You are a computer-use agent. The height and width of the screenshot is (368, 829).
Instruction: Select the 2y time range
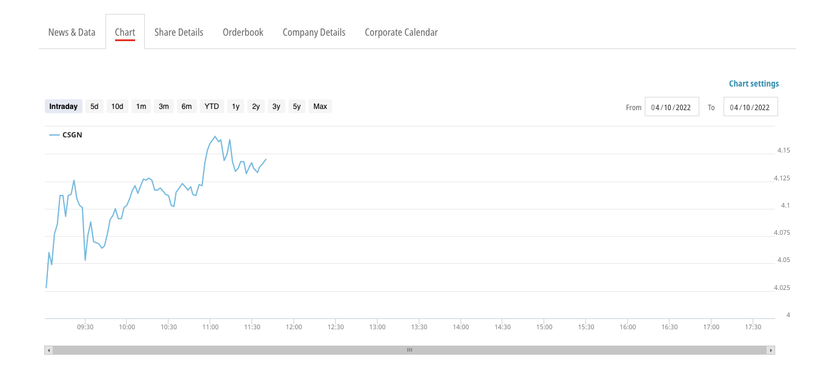256,107
